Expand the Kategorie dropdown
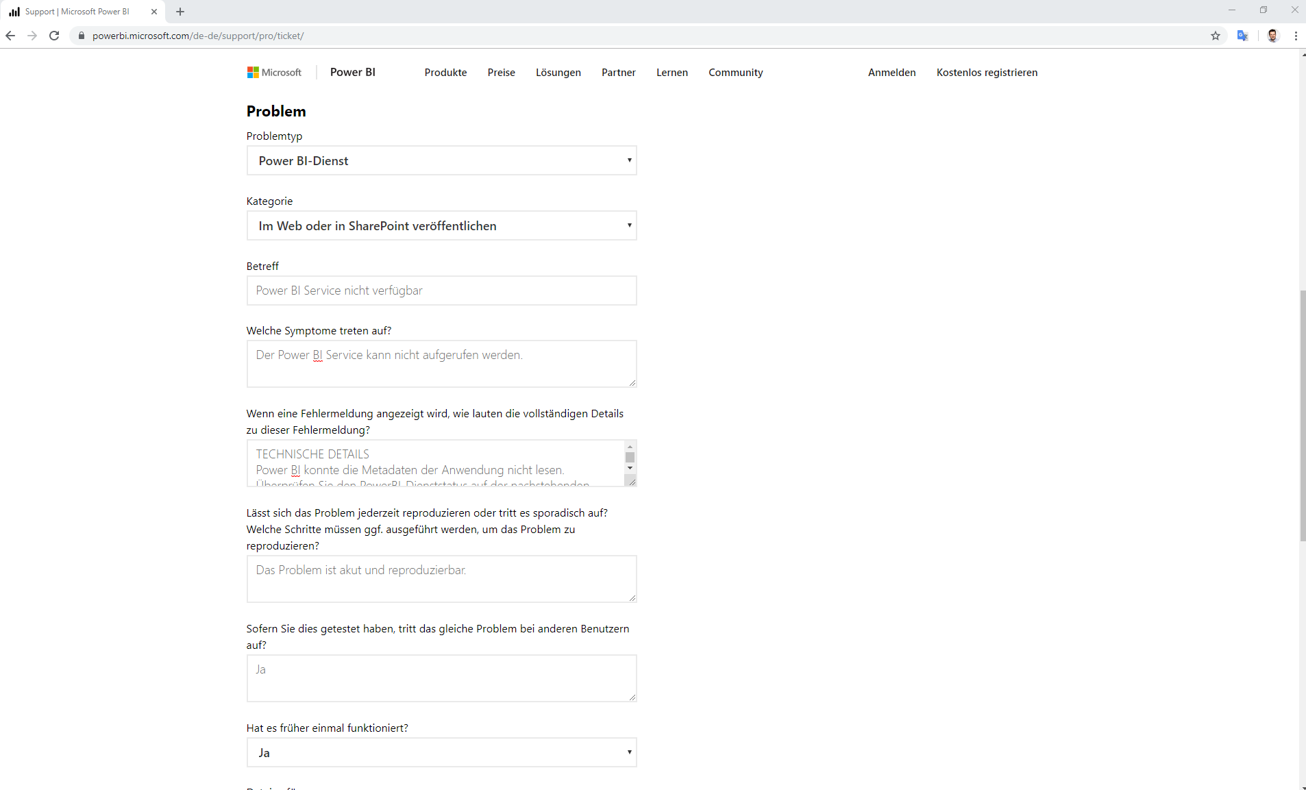Screen dimensions: 1306x790 442,225
